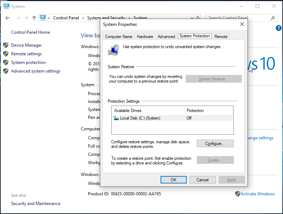Image resolution: width=283 pixels, height=214 pixels.
Task: Click the Local Disk drive icon
Action: pyautogui.click(x=116, y=118)
